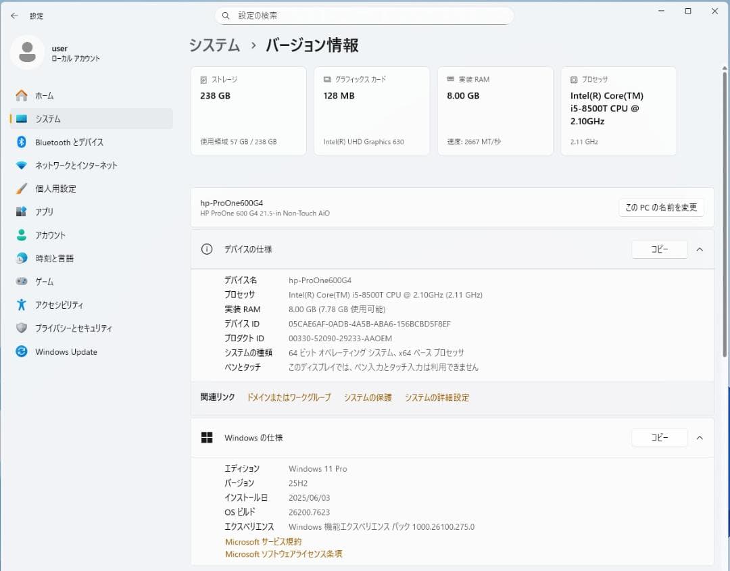730x571 pixels.
Task: Collapse the Windows の仕様 section chevron
Action: click(700, 437)
